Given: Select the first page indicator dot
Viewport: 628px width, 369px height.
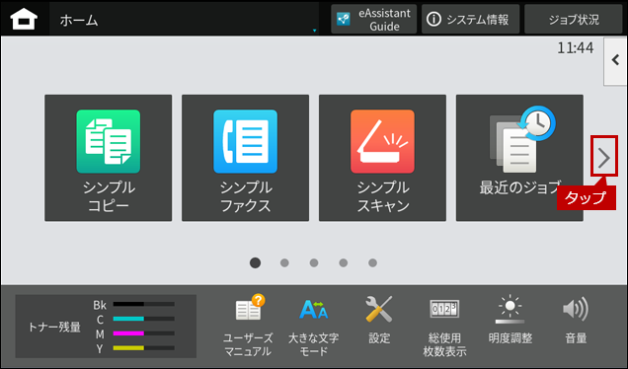Looking at the screenshot, I should click(x=255, y=263).
